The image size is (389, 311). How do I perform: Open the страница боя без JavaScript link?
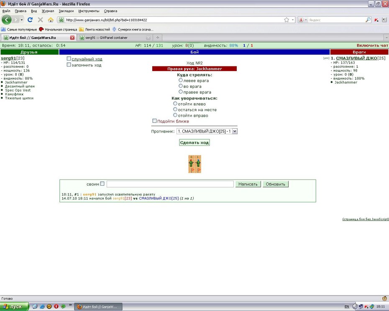(x=366, y=219)
